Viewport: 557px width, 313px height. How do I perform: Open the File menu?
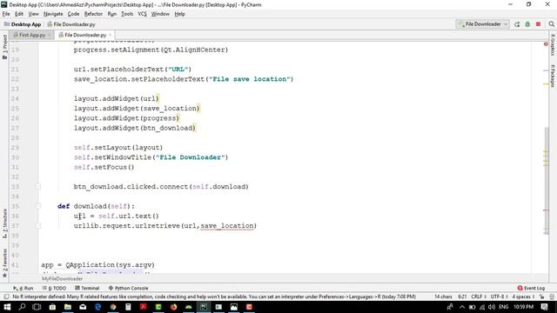(x=6, y=14)
